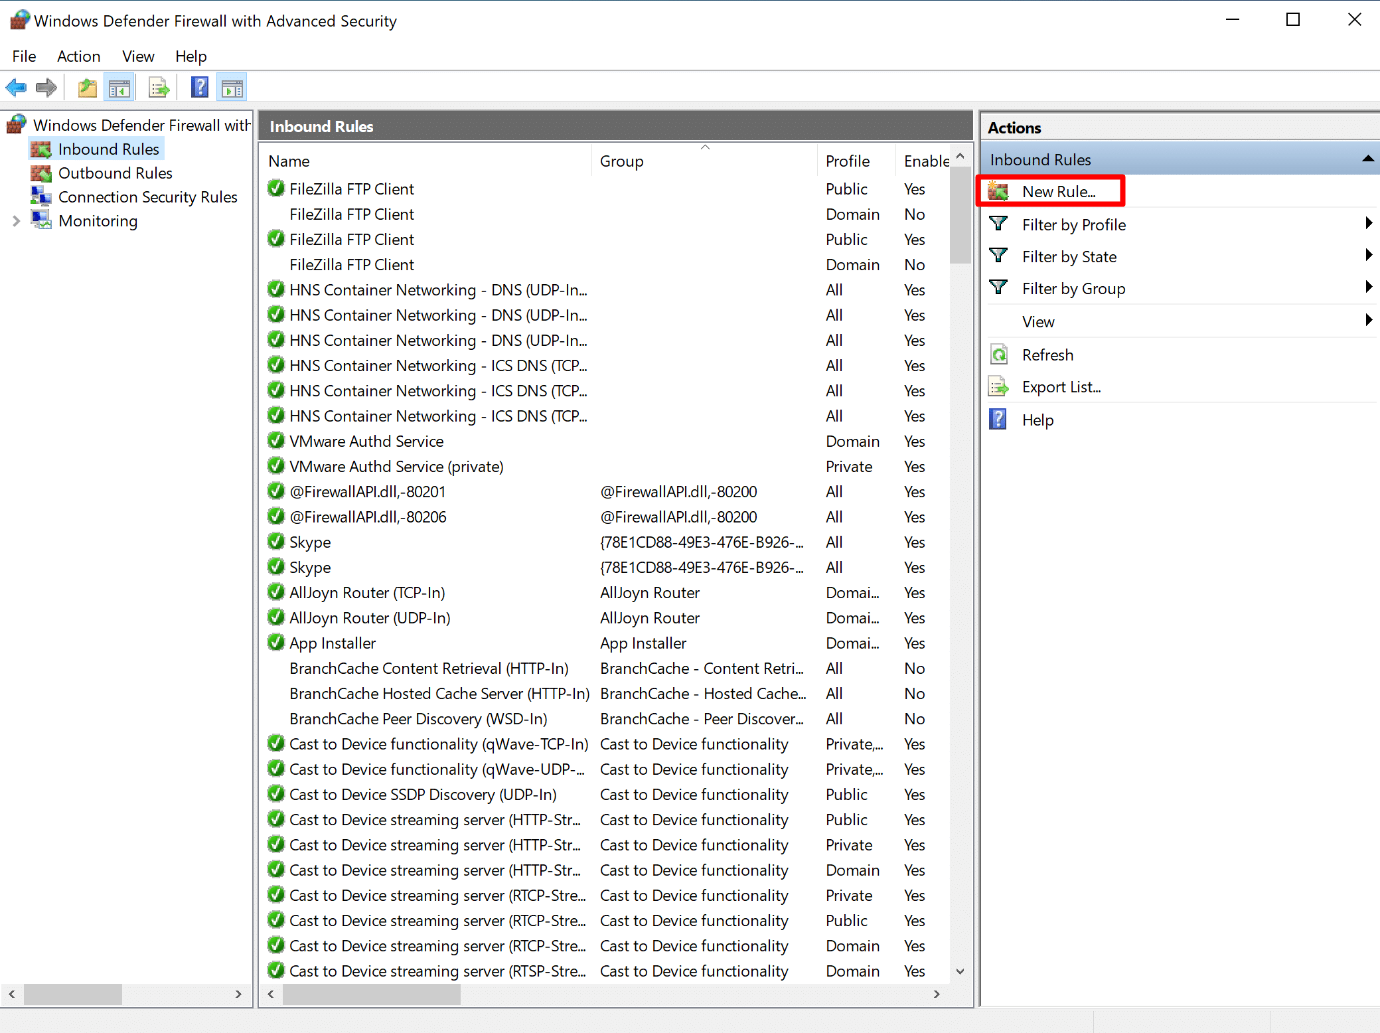Open the Filter by Profile submenu arrow
The width and height of the screenshot is (1380, 1033).
1368,224
